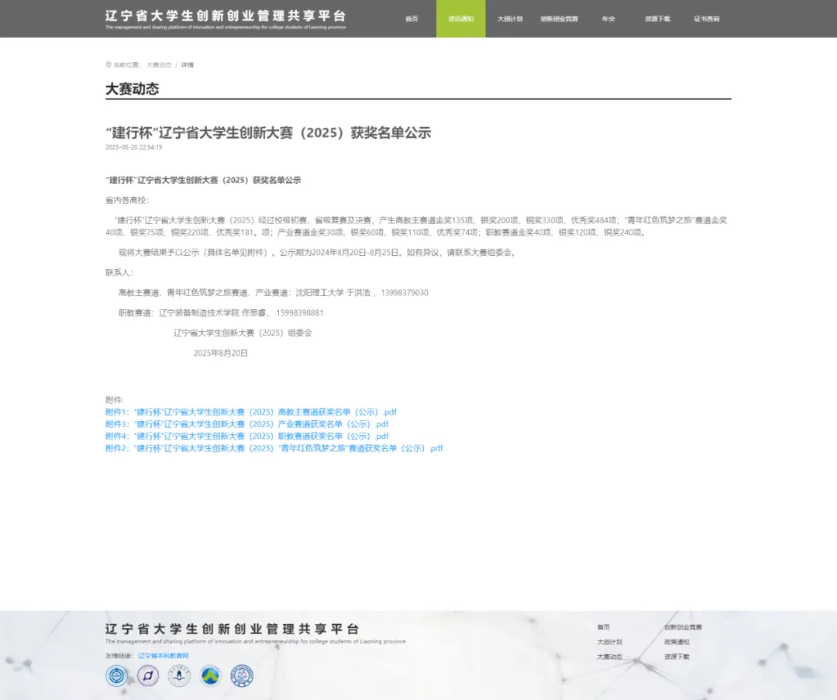The width and height of the screenshot is (837, 700).
Task: Click footer link 大赛动态
Action: point(610,657)
